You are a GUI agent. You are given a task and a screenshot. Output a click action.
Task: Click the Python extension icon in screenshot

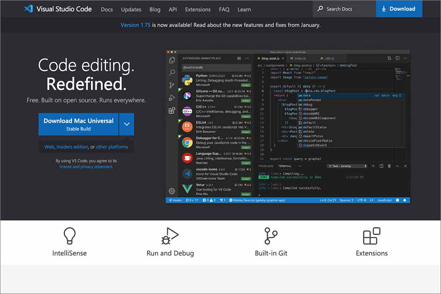click(x=187, y=79)
